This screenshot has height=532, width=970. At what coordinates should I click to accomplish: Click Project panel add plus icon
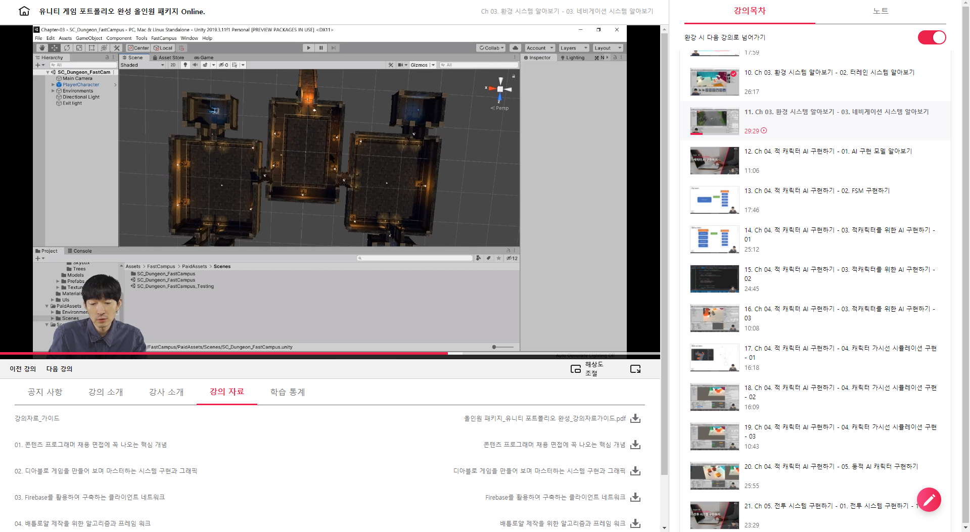pos(37,258)
